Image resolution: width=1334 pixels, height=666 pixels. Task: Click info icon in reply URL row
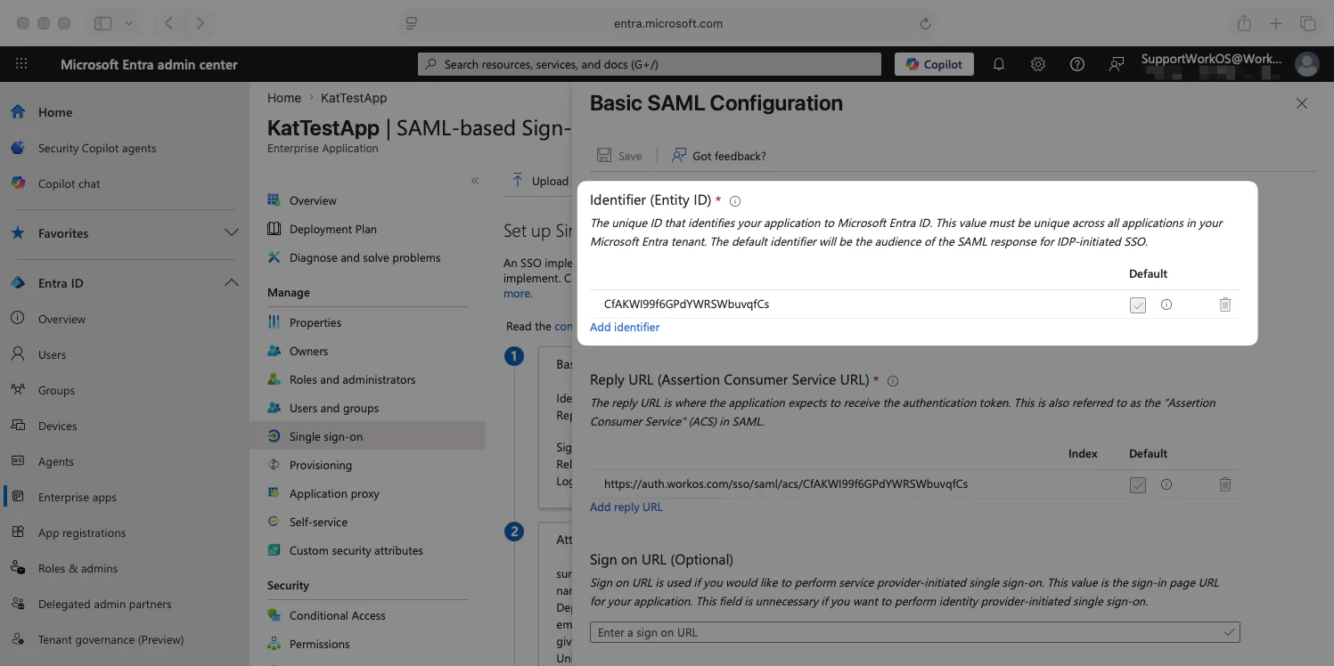tap(1166, 484)
